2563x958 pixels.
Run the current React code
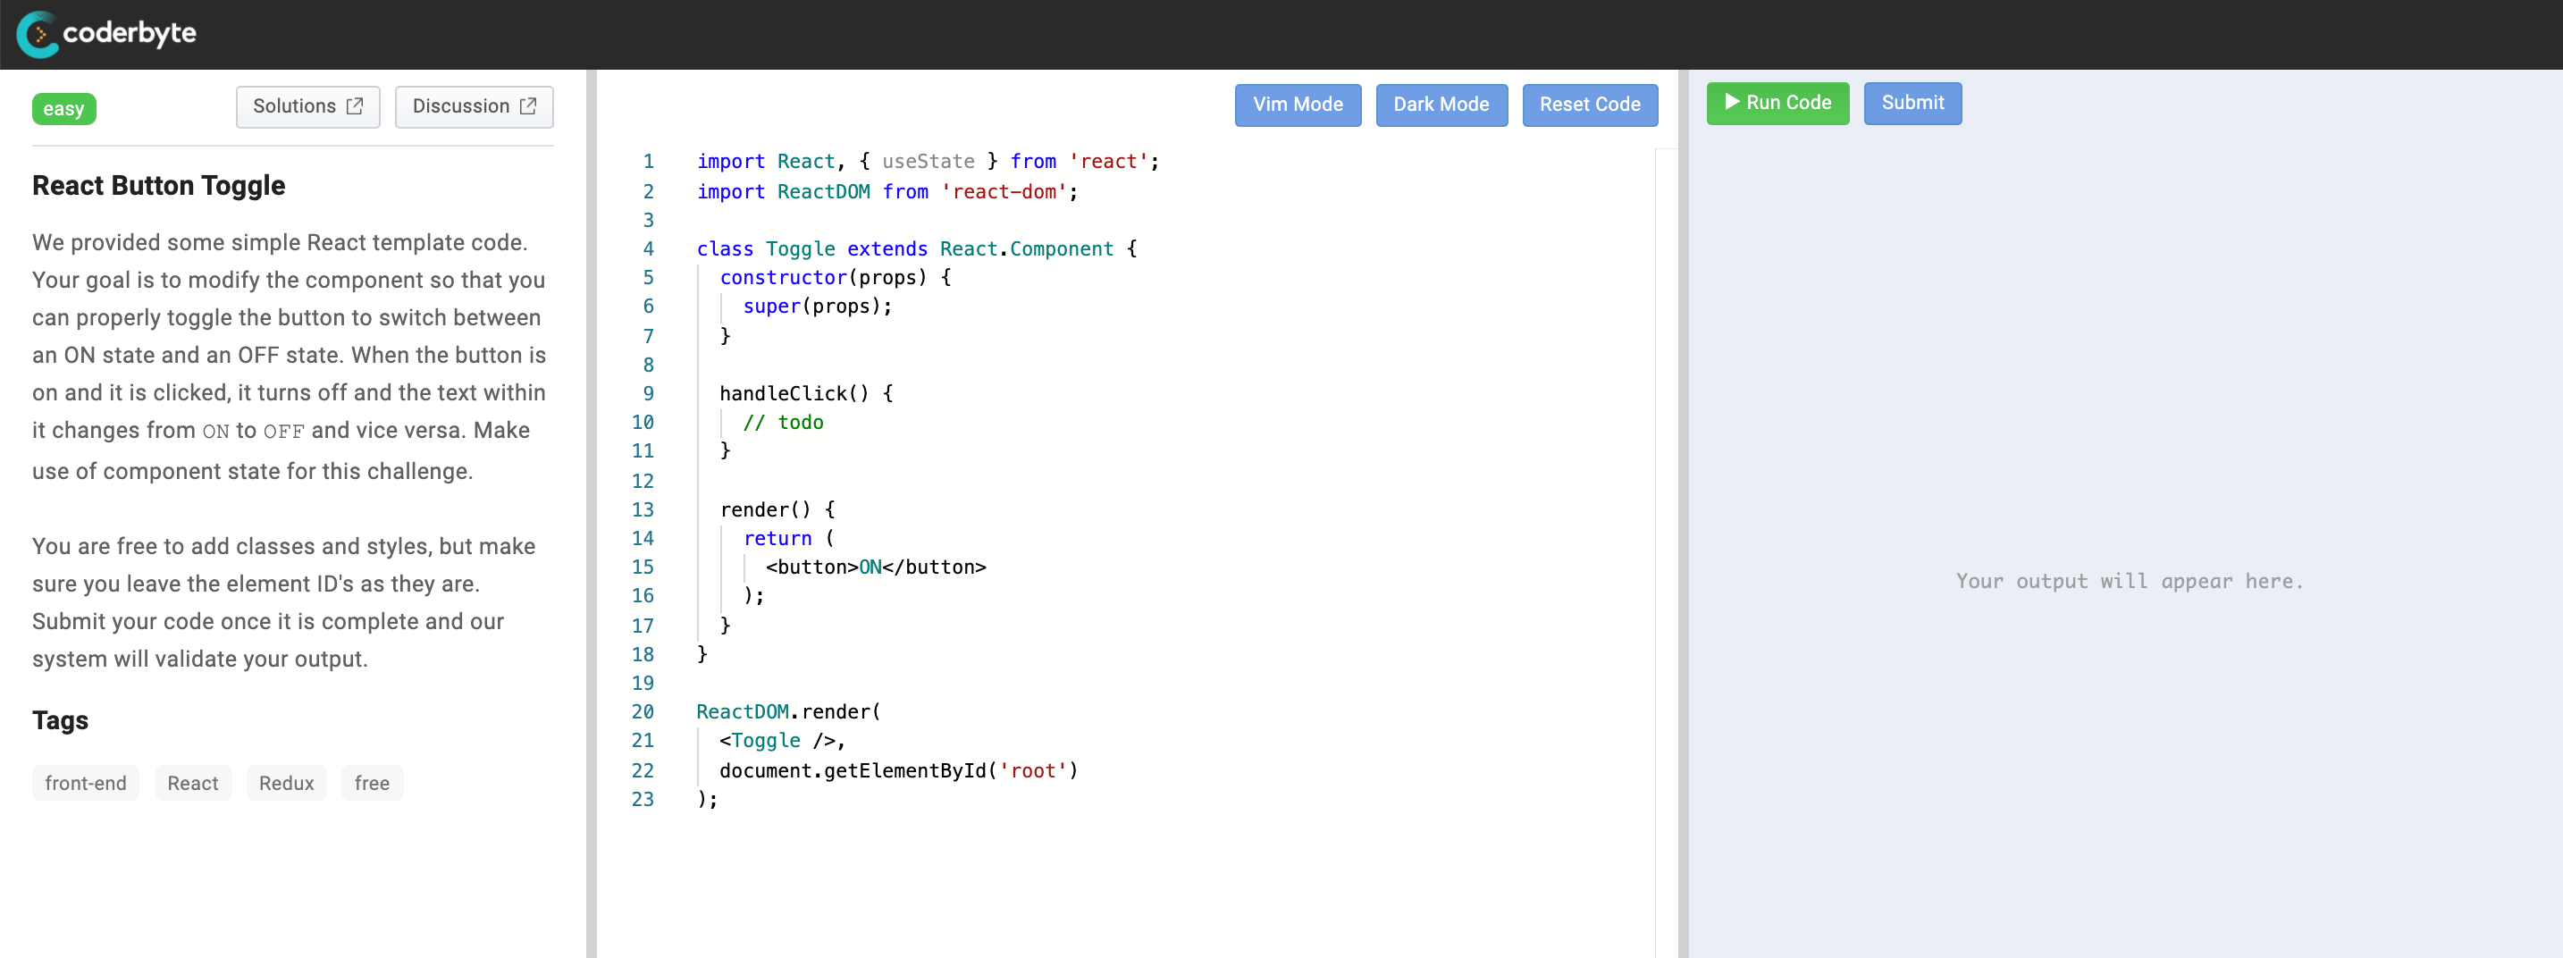click(x=1778, y=103)
